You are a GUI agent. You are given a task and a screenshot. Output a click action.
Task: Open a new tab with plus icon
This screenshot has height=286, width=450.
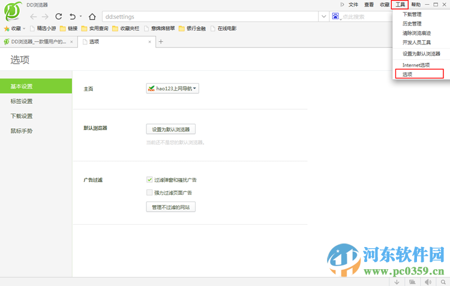coord(161,42)
